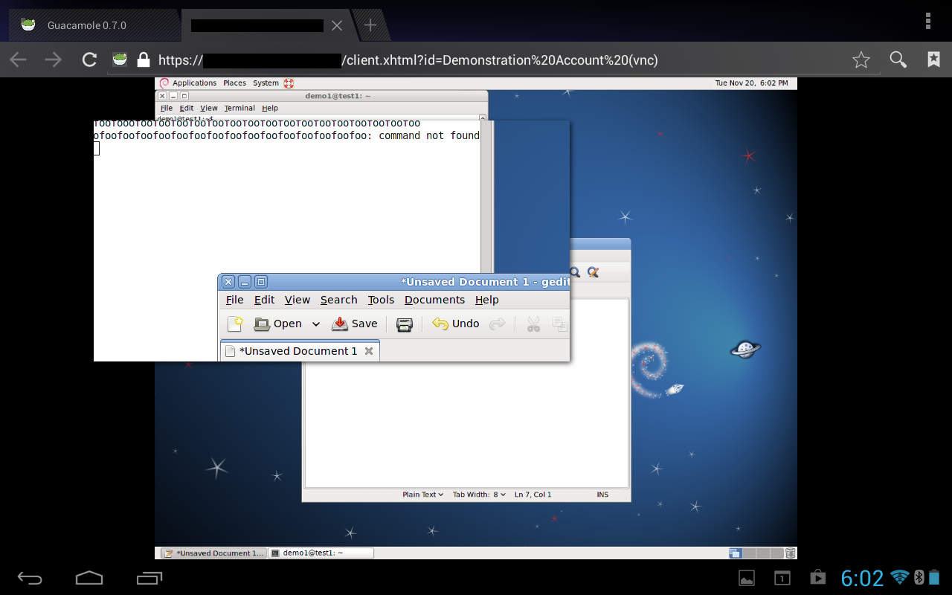Click the Find and Replace icon in gedit
This screenshot has height=595, width=952.
coord(593,272)
